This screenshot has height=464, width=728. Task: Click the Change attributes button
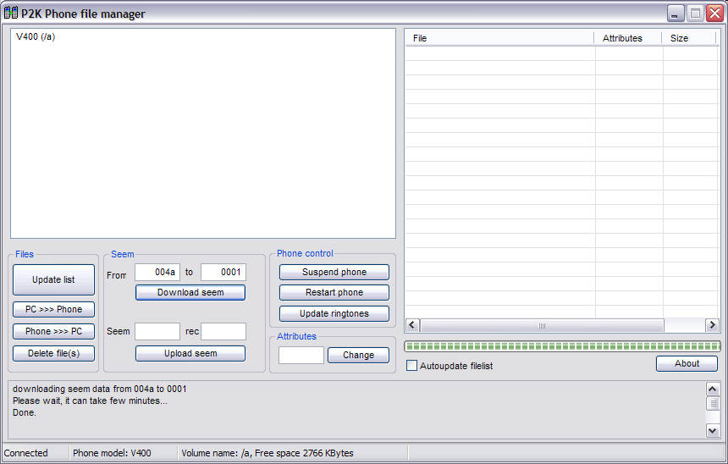tap(358, 356)
